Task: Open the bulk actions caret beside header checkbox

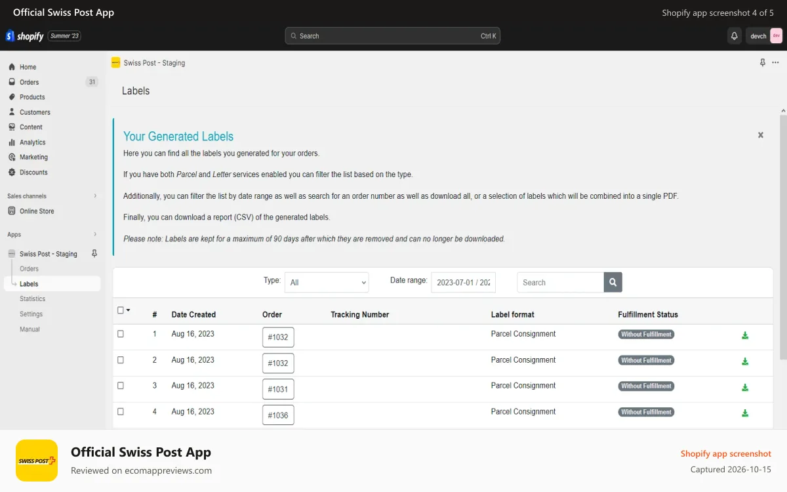Action: point(129,310)
